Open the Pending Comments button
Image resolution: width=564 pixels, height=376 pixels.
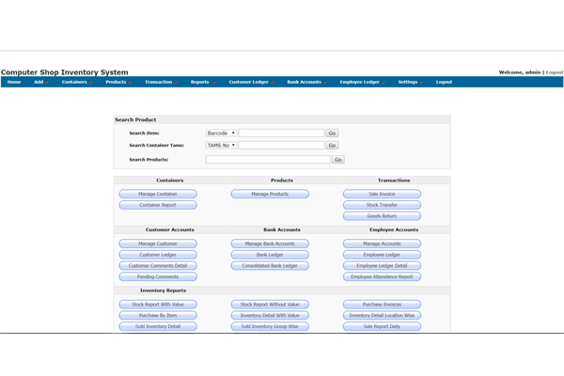coord(158,277)
